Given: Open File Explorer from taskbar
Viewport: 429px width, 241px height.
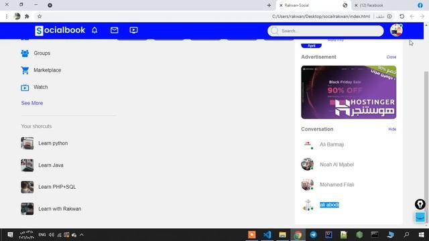Looking at the screenshot, I should coord(282,235).
